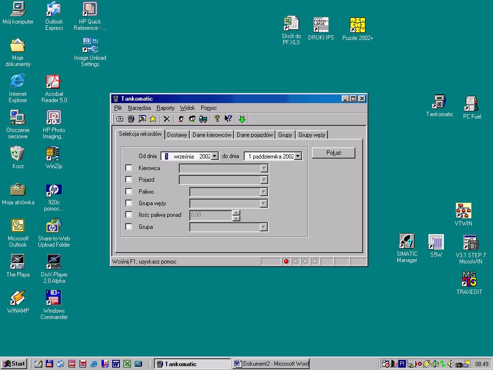This screenshot has width=493, height=370.
Task: Click the single driver person icon
Action: tap(182, 119)
